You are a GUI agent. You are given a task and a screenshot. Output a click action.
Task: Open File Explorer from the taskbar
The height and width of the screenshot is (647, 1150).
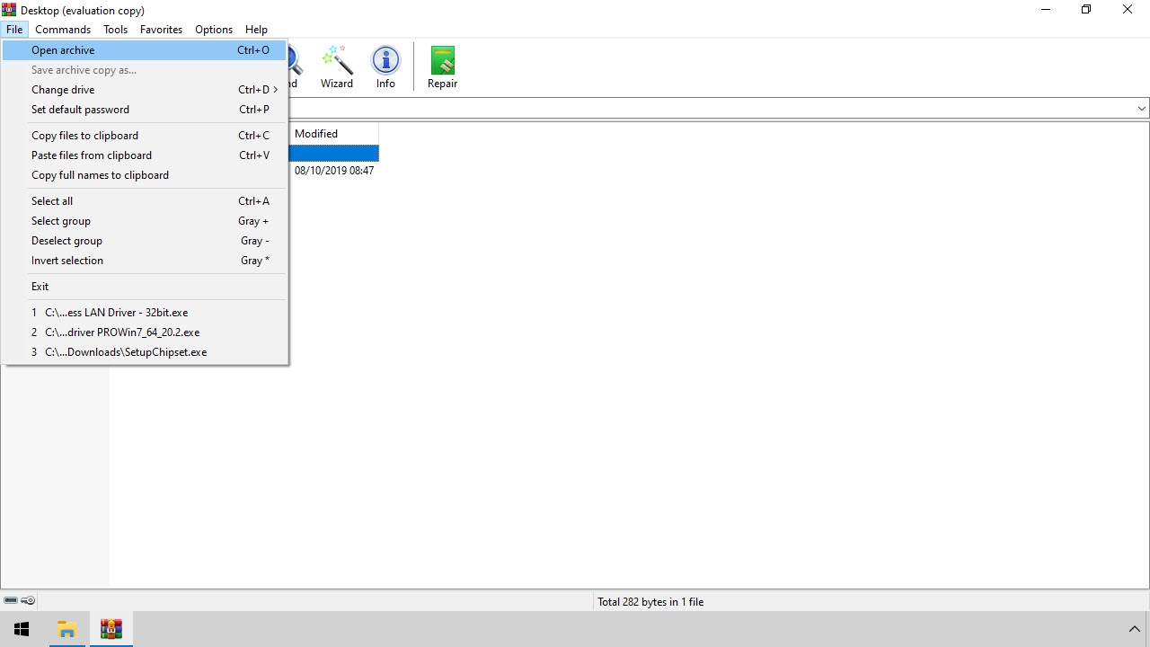point(66,629)
